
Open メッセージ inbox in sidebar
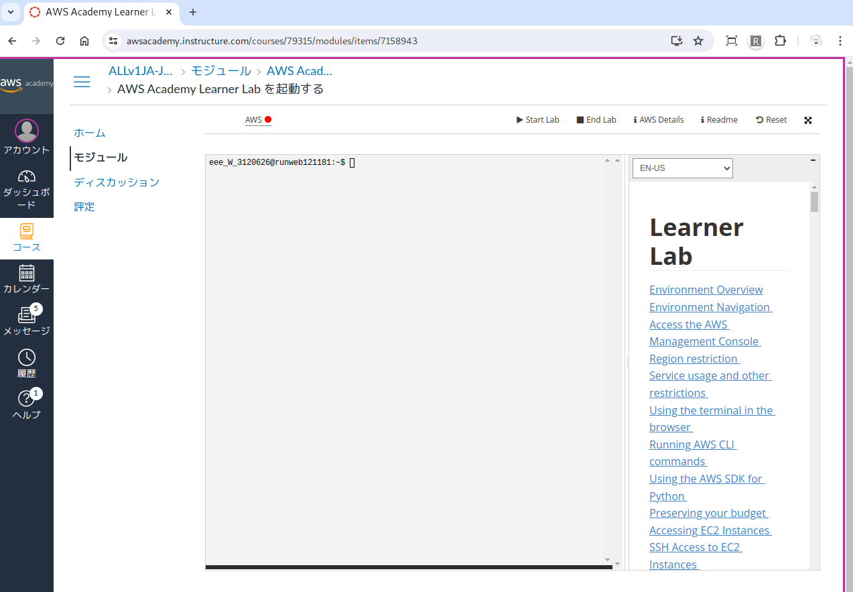pyautogui.click(x=27, y=322)
